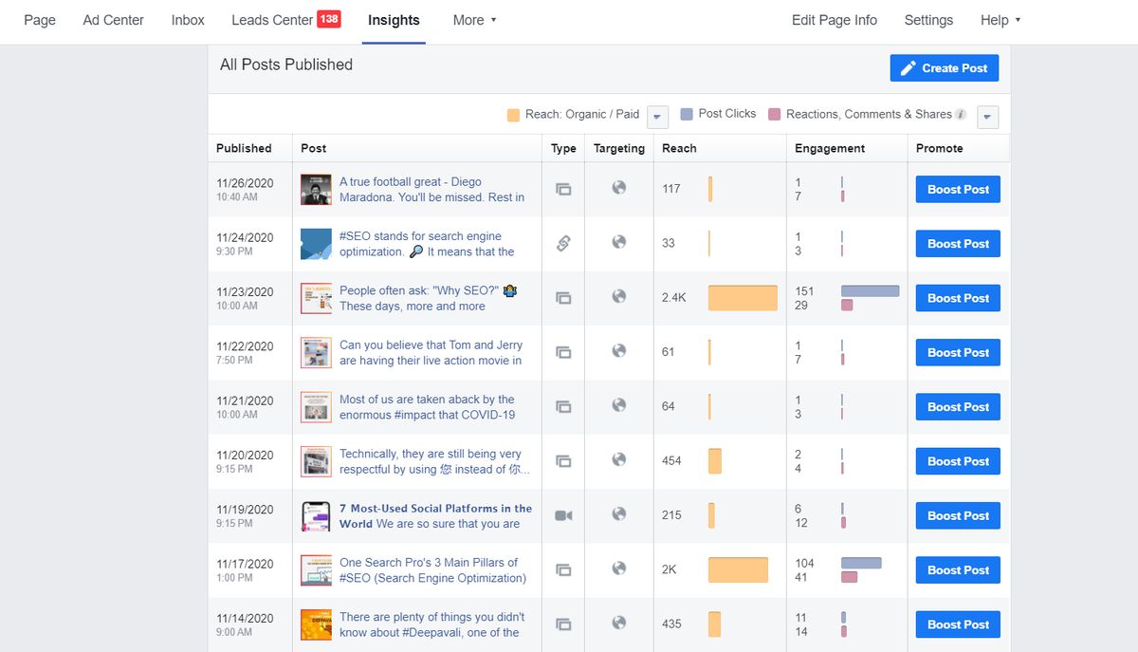This screenshot has width=1138, height=652.
Task: Click the blue Post Clicks legend swatch
Action: [x=687, y=114]
